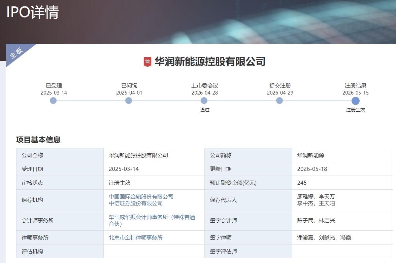The image size is (396, 263).
Task: Click the 受理日期 label cell
Action: (60, 169)
